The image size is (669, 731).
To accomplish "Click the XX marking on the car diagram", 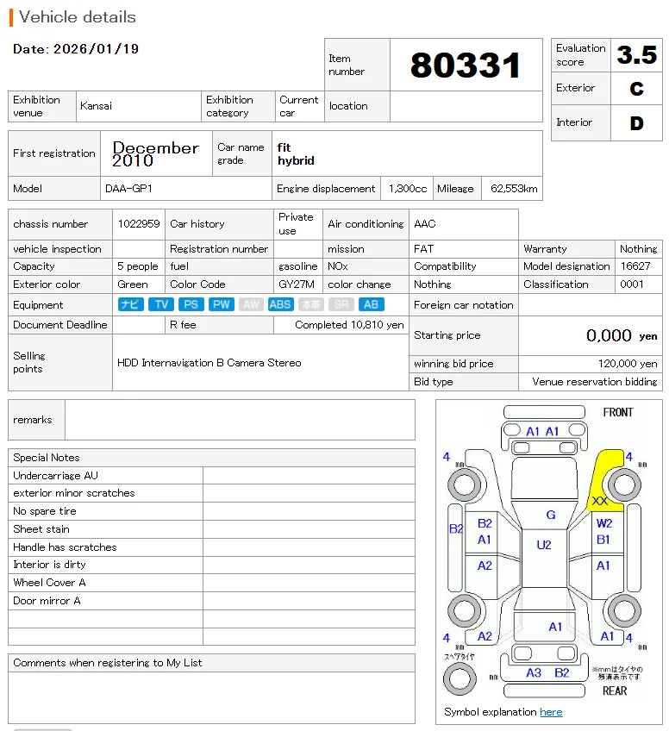I will point(599,501).
